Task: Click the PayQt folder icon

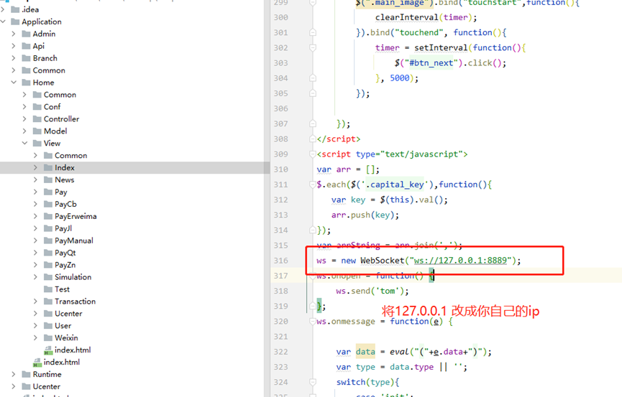Action: click(48, 253)
